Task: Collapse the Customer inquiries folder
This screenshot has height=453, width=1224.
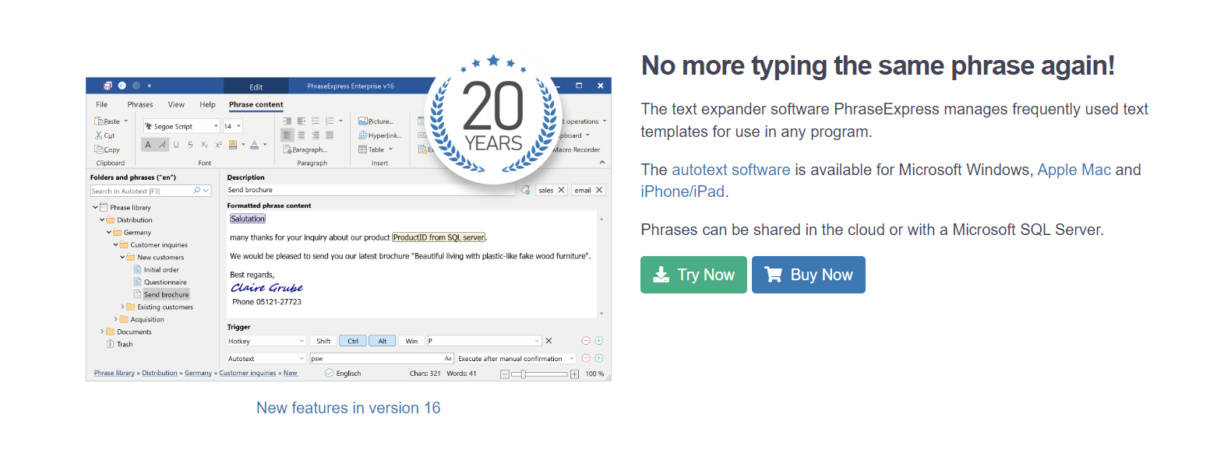Action: (115, 245)
